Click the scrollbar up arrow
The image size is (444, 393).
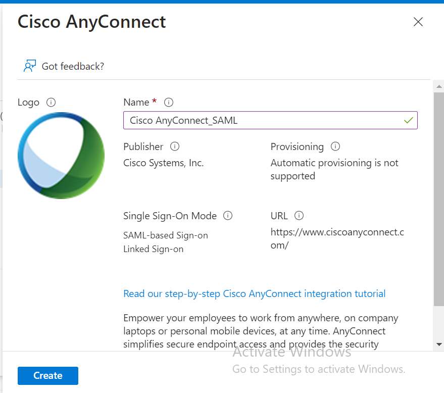click(439, 87)
